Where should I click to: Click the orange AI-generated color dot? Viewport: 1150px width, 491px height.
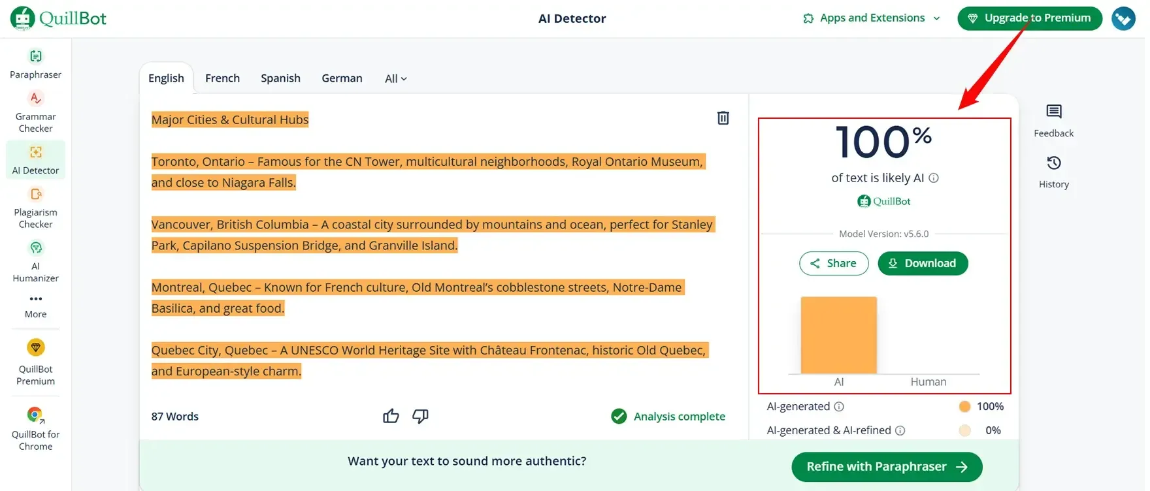964,407
